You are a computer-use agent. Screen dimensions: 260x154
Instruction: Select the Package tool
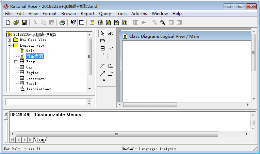click(111, 66)
